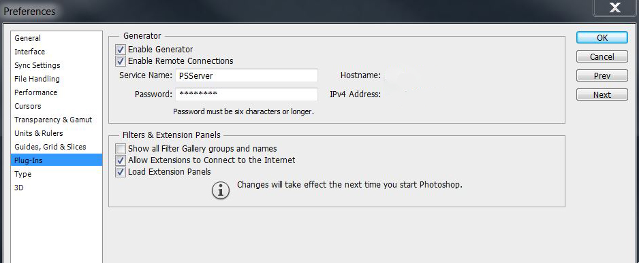Disable Enable Remote Connections checkbox
This screenshot has width=639, height=263.
(x=120, y=61)
